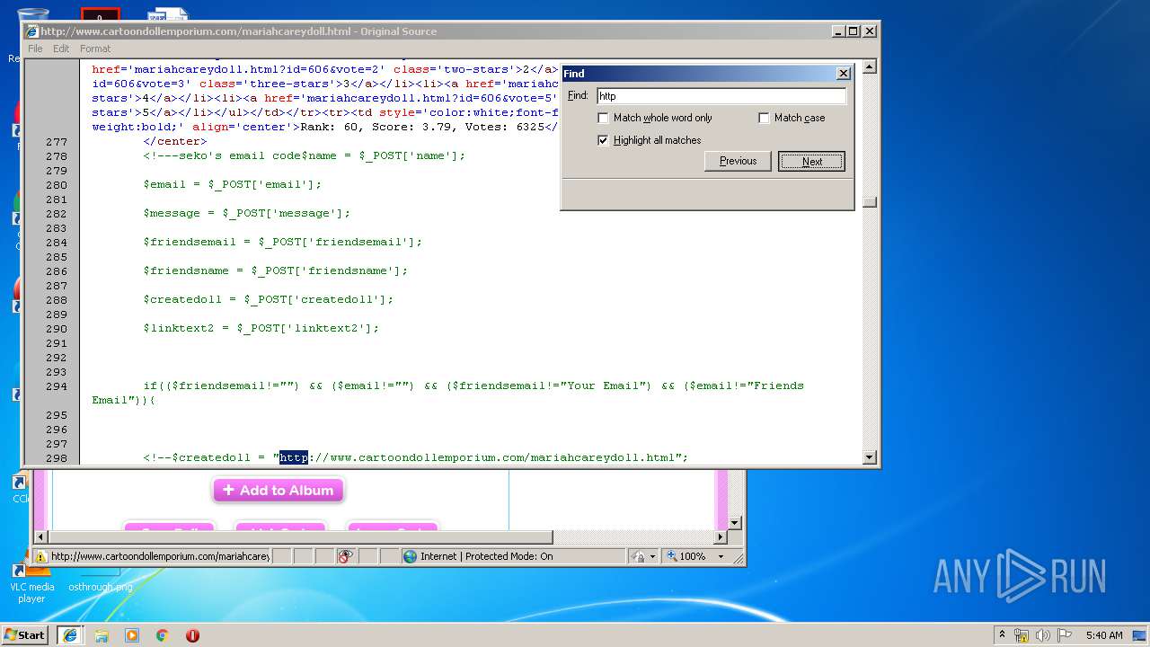1150x647 pixels.
Task: Click the Find text input field
Action: 721,95
